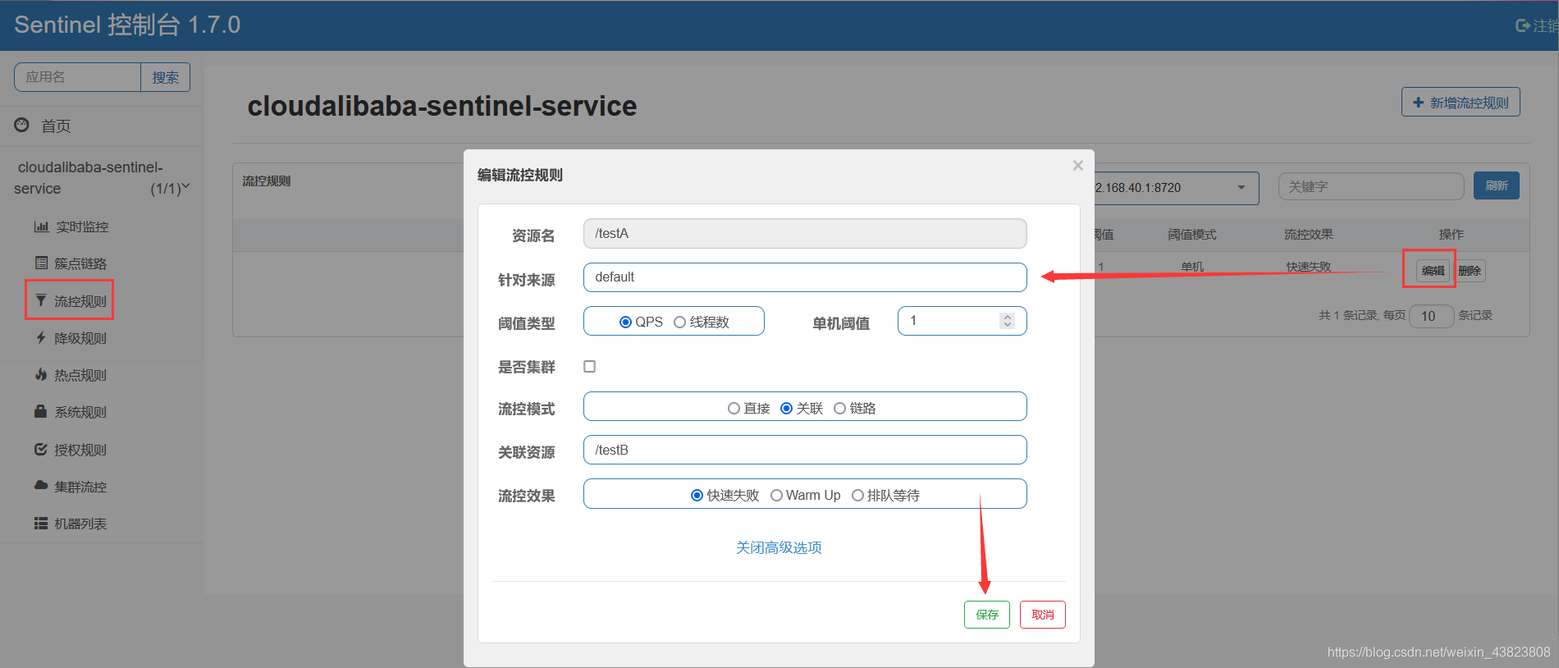The image size is (1559, 668).
Task: Click the 取消 button in the dialog
Action: coord(1043,615)
